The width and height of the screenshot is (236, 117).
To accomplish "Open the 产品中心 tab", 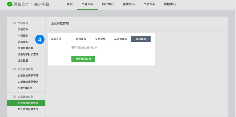I will point(149,4).
